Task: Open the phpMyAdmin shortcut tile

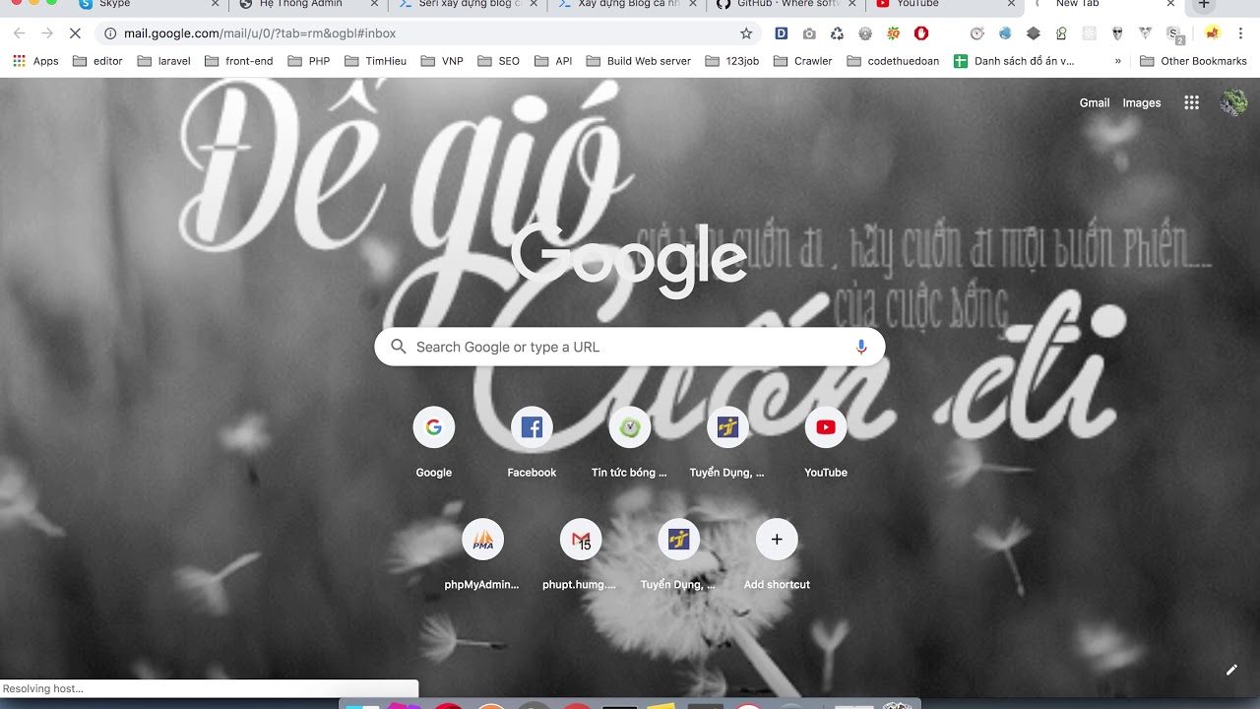Action: (x=482, y=554)
